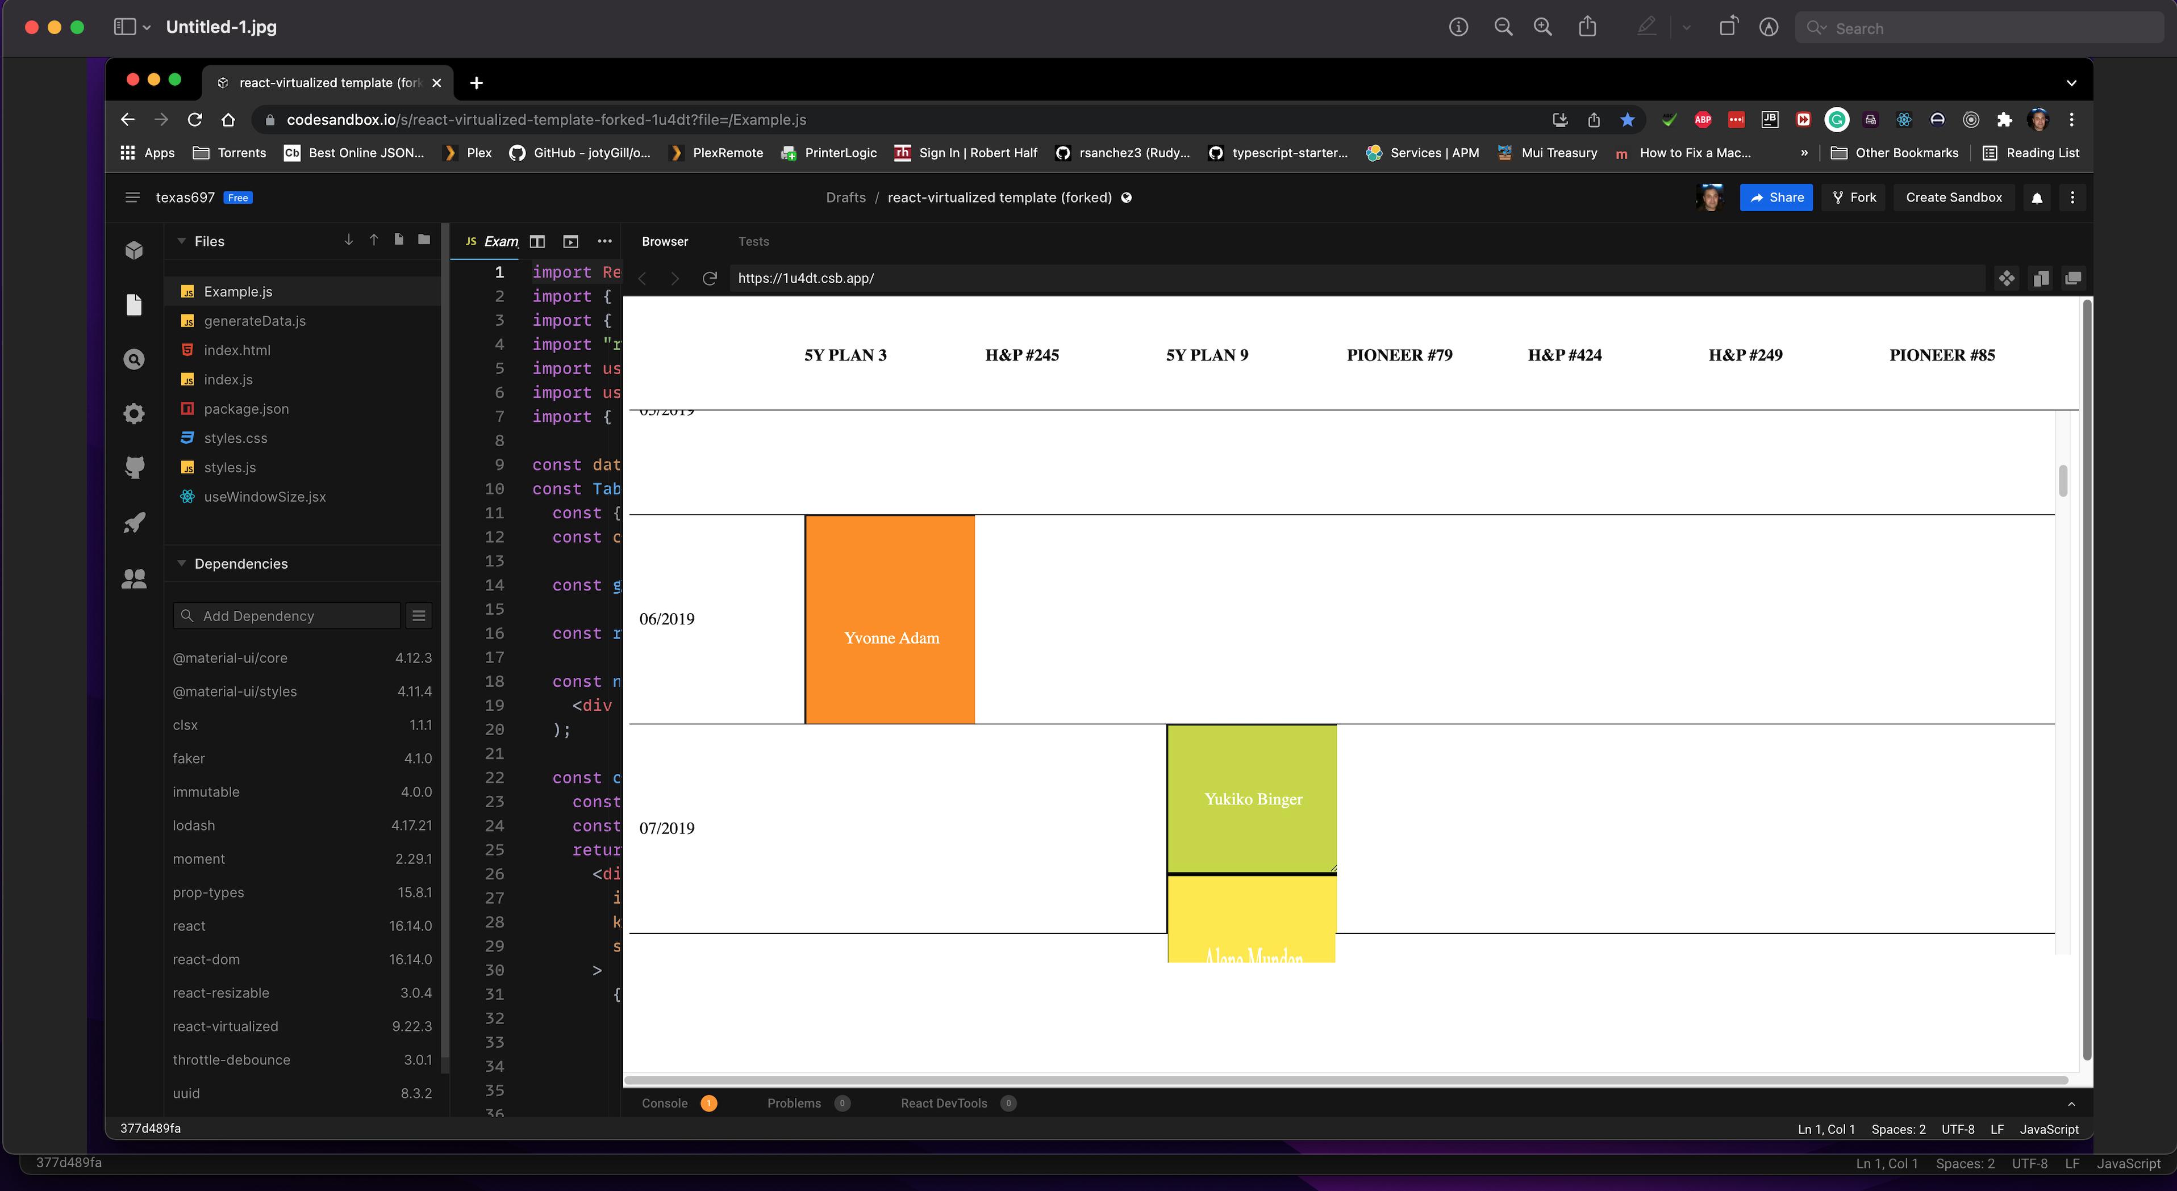Image resolution: width=2177 pixels, height=1191 pixels.
Task: Click Preview share icon
Action: (1587, 27)
